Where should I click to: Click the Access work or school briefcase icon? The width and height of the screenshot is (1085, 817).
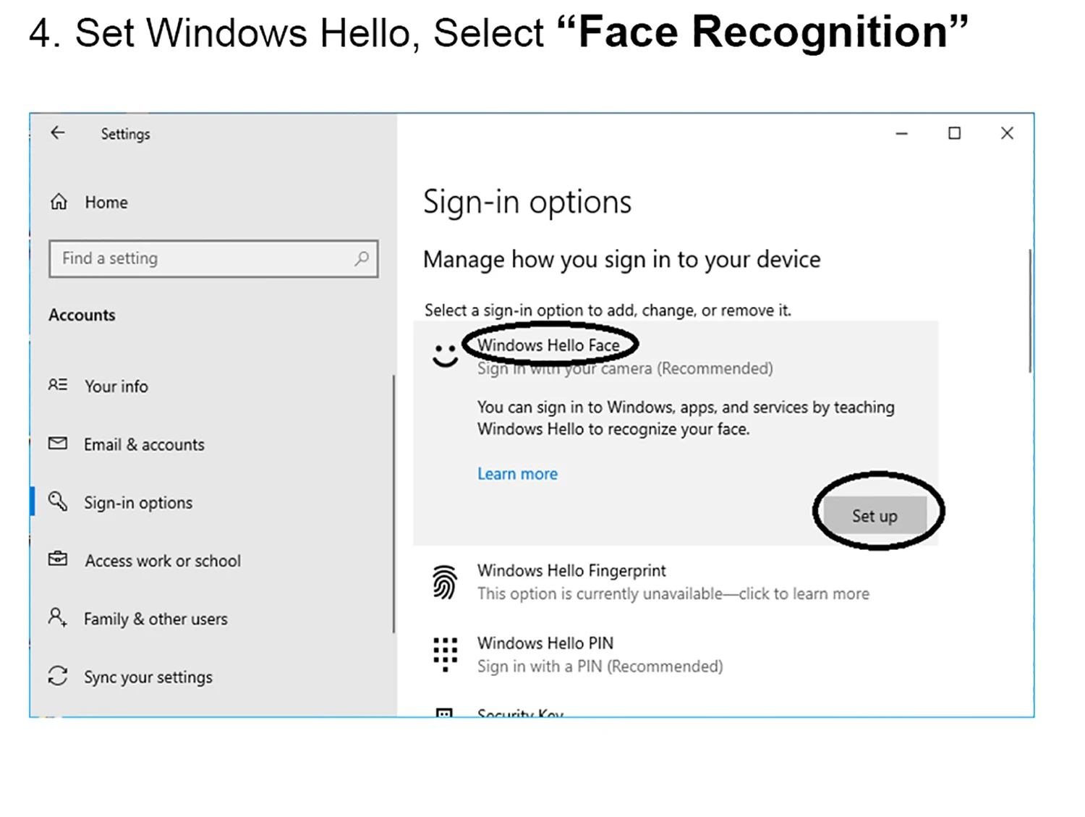[58, 559]
